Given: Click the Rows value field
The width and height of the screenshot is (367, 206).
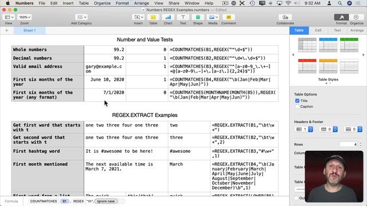Looking at the screenshot, I should coord(349,144).
